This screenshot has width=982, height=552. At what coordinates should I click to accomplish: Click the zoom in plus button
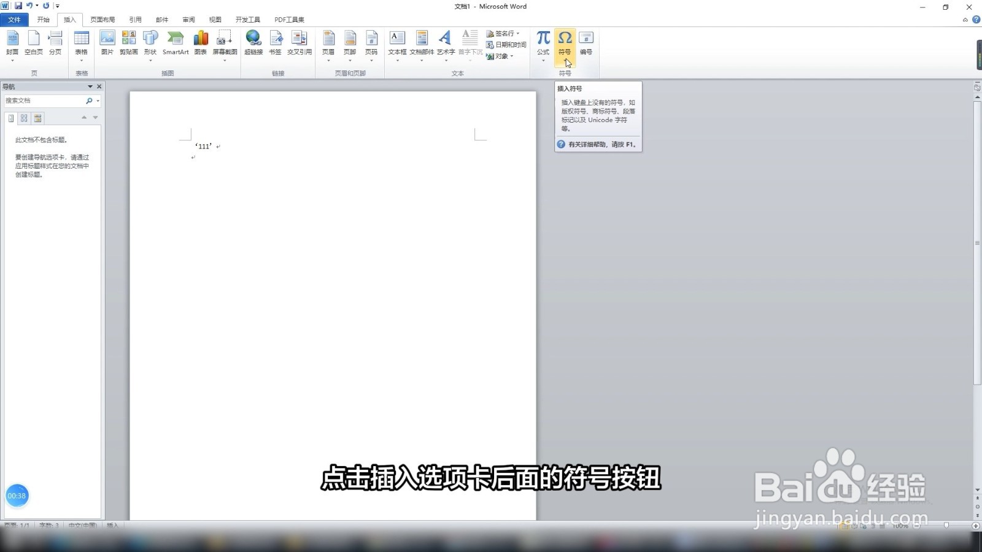(x=976, y=526)
